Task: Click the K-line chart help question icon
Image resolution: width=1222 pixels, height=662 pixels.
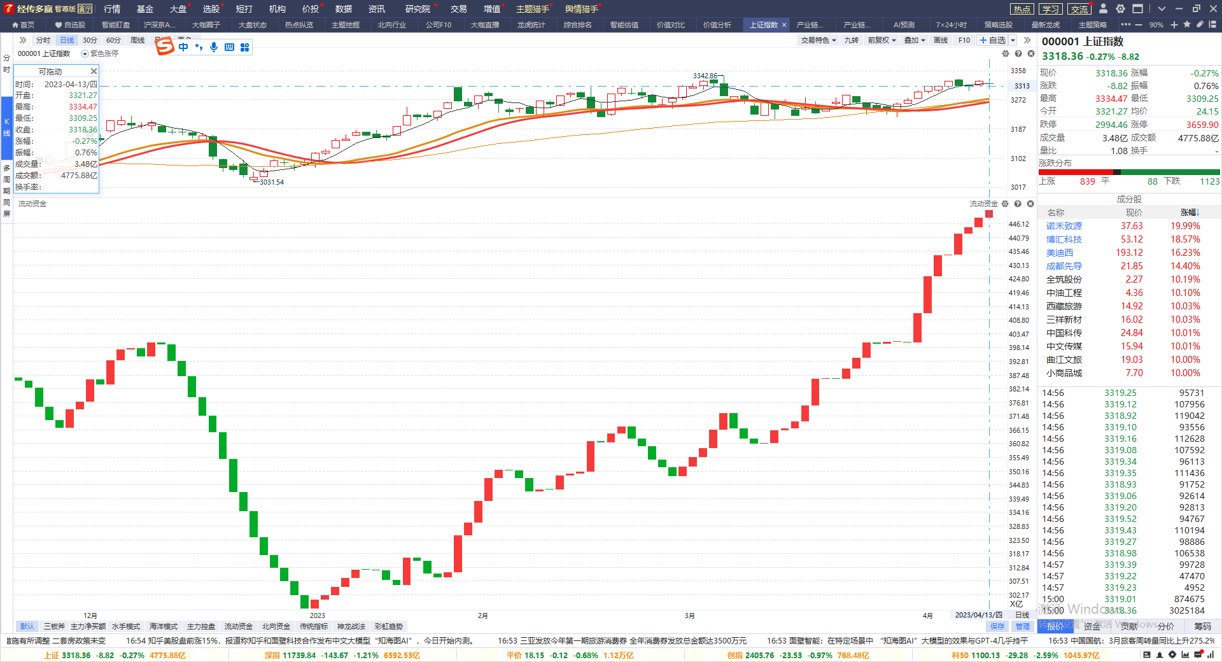Action: point(1018,54)
